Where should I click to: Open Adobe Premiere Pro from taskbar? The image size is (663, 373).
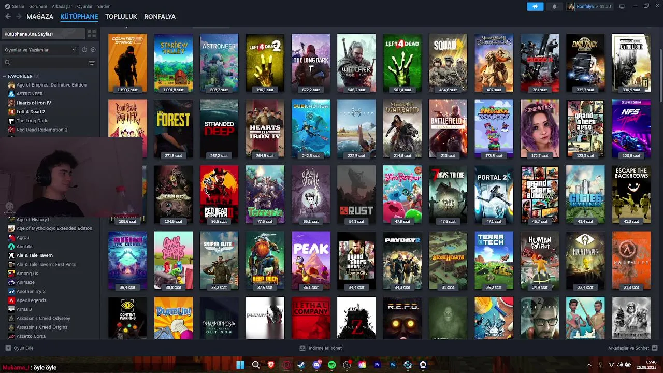[x=377, y=365]
